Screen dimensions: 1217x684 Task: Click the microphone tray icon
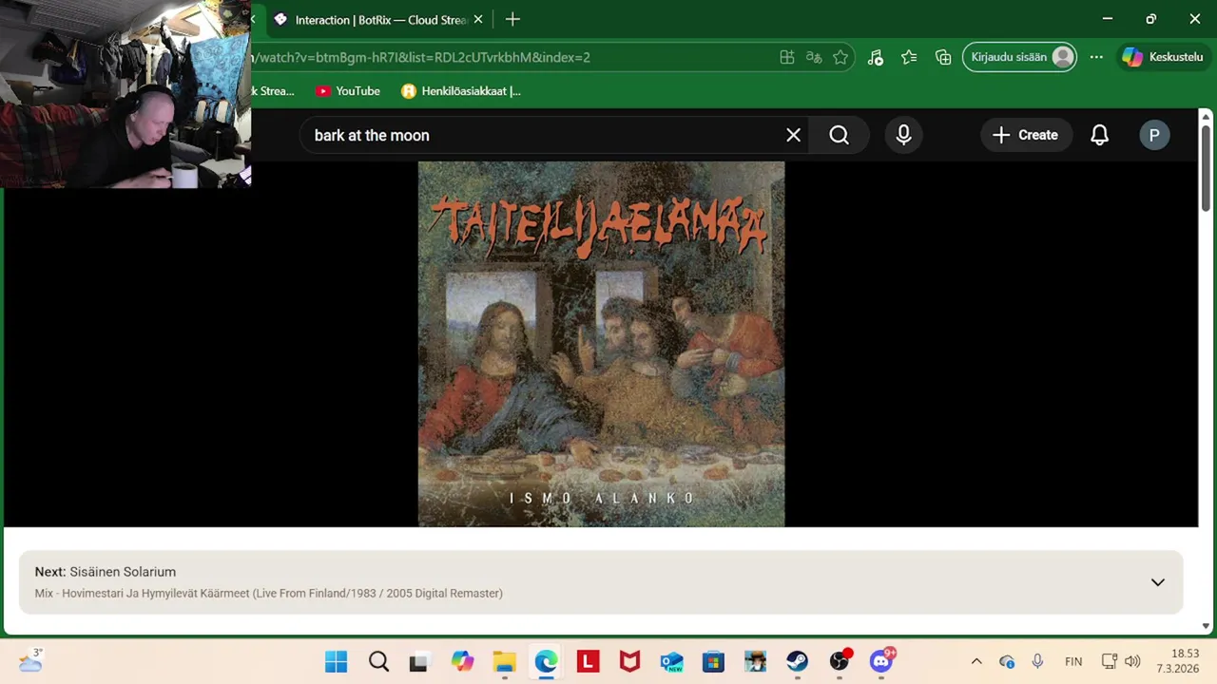tap(1037, 661)
